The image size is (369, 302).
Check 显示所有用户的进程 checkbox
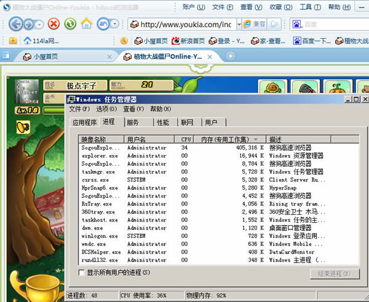pyautogui.click(x=81, y=272)
